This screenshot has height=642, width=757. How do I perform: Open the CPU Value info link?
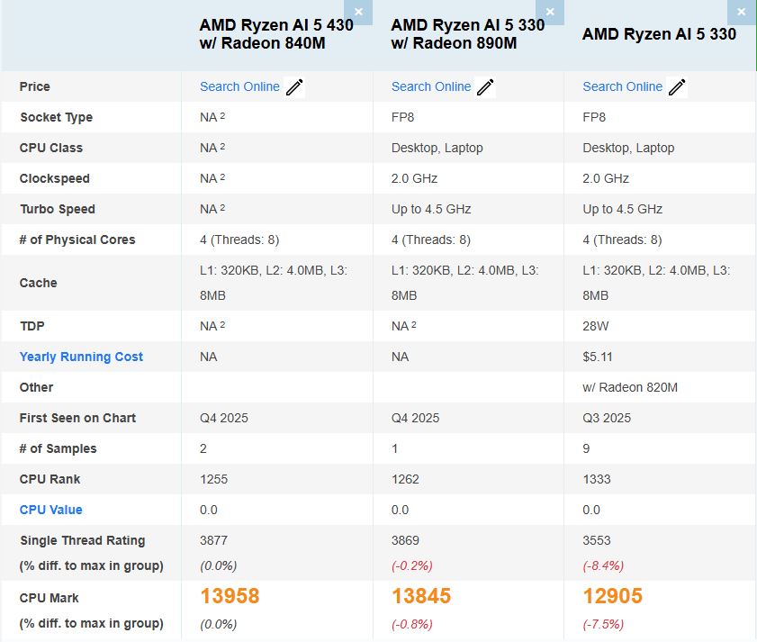[x=50, y=510]
